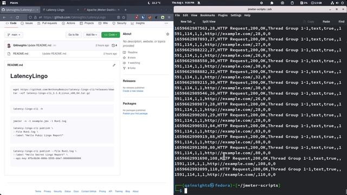Open the Add file dropdown

tap(92, 35)
